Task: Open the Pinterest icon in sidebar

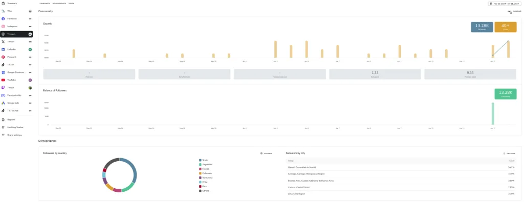Action: pyautogui.click(x=3, y=57)
